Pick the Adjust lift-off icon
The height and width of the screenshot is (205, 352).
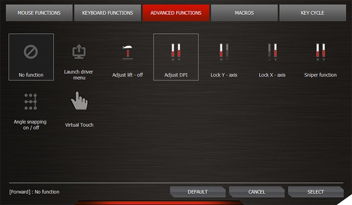tap(127, 53)
